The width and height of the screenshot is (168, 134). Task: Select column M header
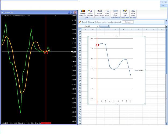coord(85,29)
